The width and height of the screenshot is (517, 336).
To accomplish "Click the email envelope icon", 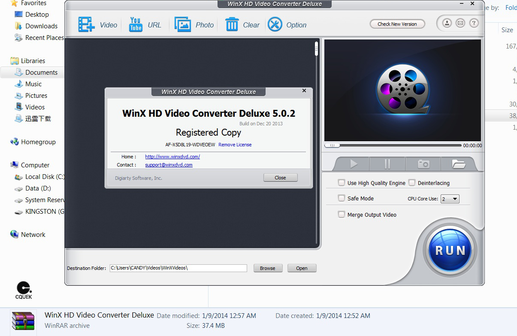I will coord(460,23).
